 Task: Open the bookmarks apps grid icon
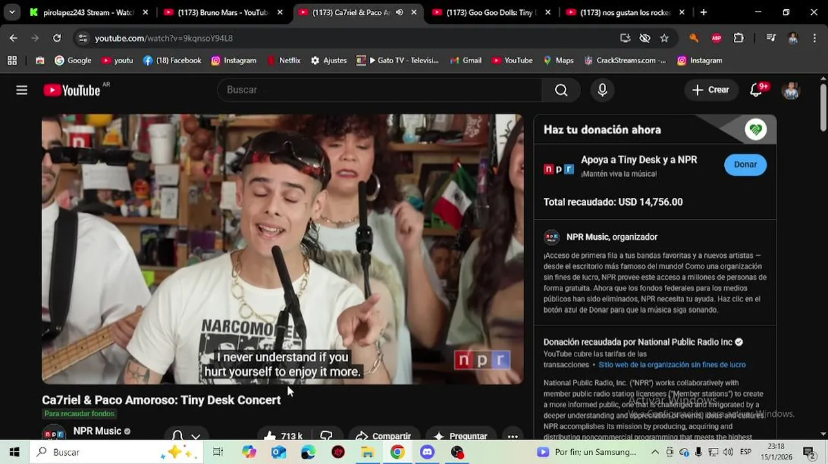[x=12, y=61]
